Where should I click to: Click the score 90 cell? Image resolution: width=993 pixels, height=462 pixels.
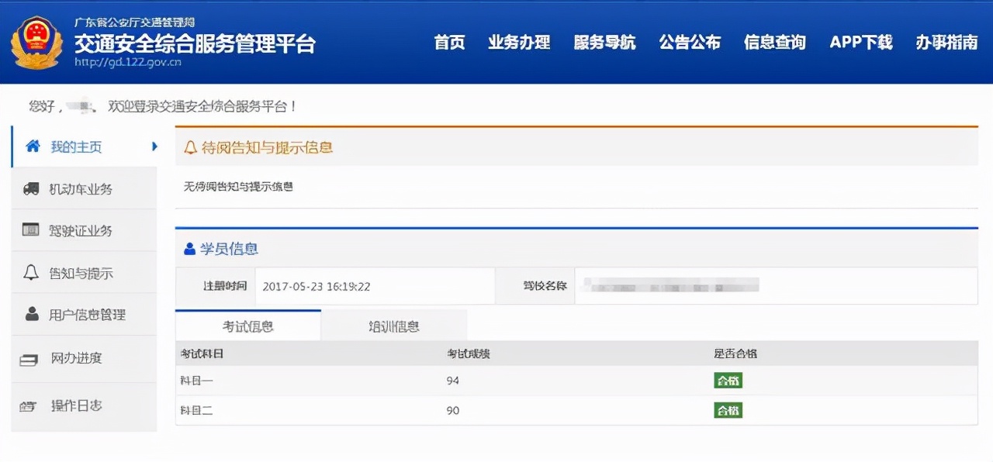pos(453,410)
